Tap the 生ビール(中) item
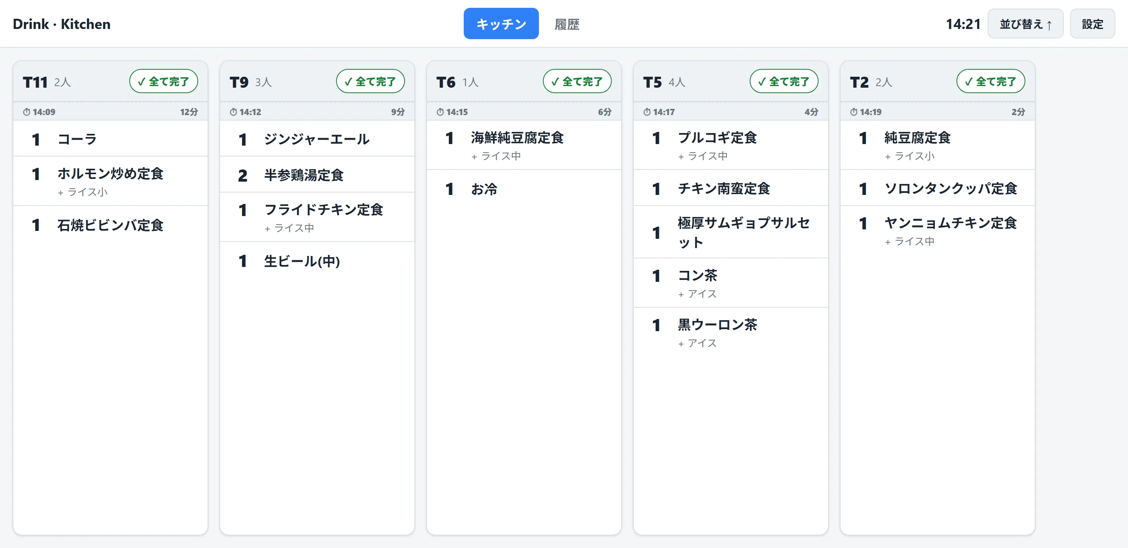Screen dimensions: 1128x548 click(317, 261)
